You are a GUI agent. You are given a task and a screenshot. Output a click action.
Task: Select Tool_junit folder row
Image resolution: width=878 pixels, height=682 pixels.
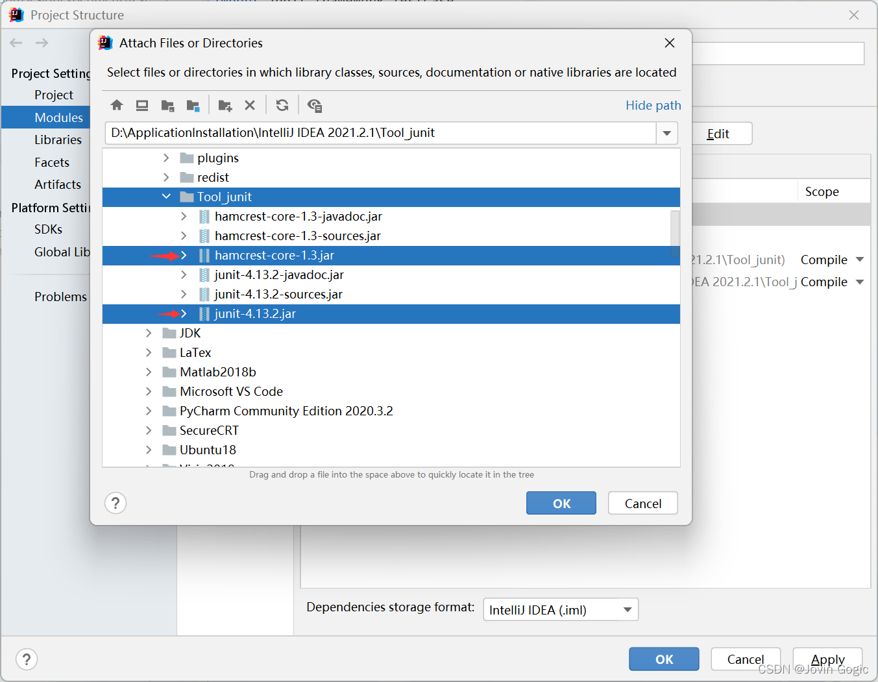tap(391, 197)
